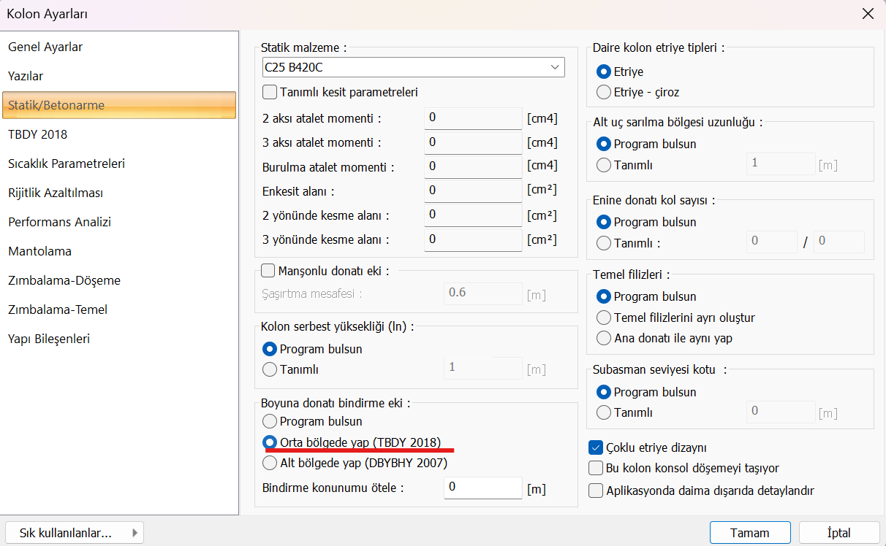Confirm with the Tamam button
The width and height of the screenshot is (886, 546).
750,533
